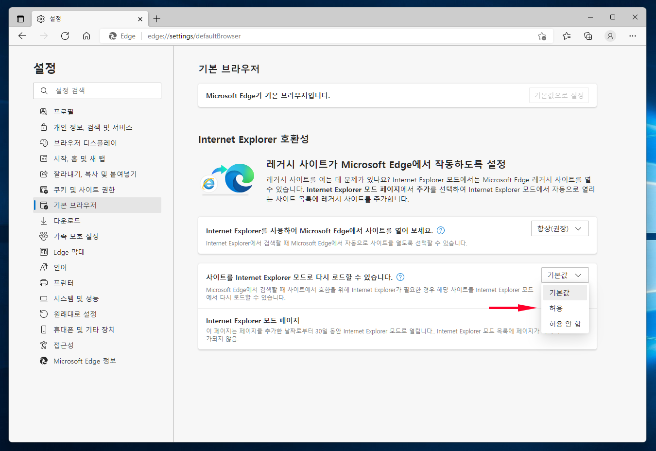
Task: Click the 언어 icon in sidebar
Action: tap(44, 267)
